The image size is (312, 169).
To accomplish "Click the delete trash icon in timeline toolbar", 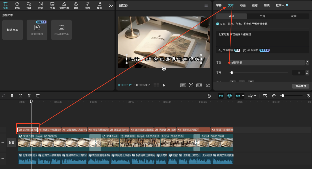I will (x=38, y=96).
